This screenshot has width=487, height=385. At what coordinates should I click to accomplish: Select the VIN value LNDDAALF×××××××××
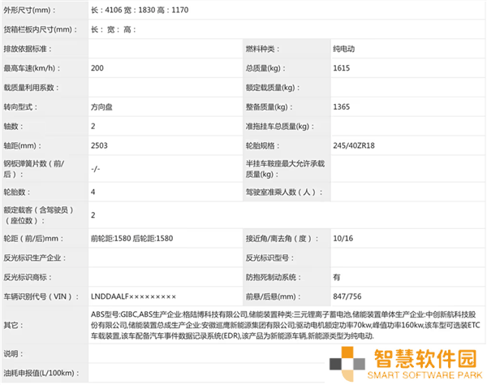pyautogui.click(x=133, y=296)
